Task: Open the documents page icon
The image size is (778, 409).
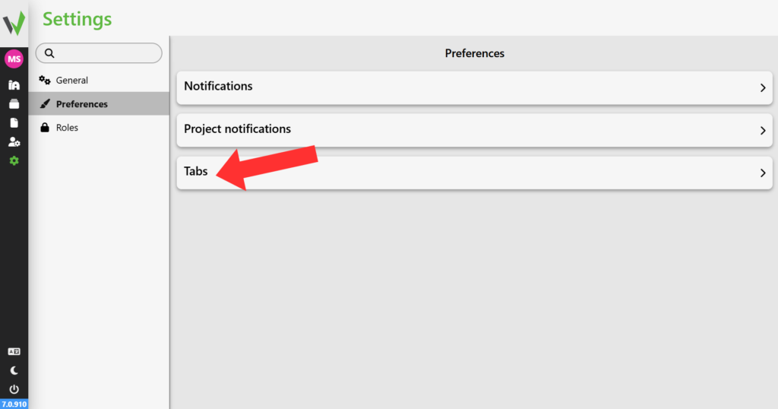Action: 14,123
